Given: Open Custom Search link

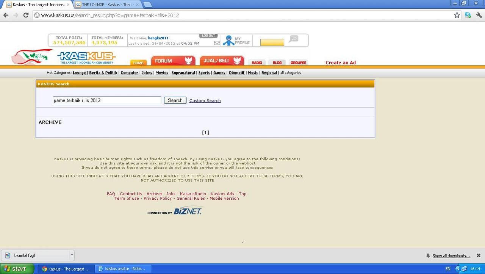Looking at the screenshot, I should pos(205,101).
